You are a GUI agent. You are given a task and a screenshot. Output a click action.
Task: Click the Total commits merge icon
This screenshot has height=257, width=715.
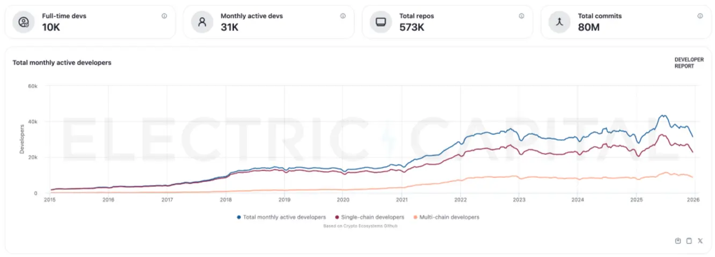(559, 22)
